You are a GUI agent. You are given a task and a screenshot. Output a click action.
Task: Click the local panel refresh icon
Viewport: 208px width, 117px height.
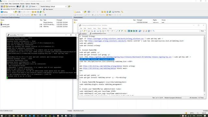[x=41, y=12]
